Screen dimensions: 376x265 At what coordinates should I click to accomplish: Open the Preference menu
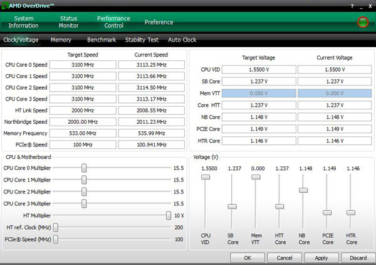tap(159, 22)
